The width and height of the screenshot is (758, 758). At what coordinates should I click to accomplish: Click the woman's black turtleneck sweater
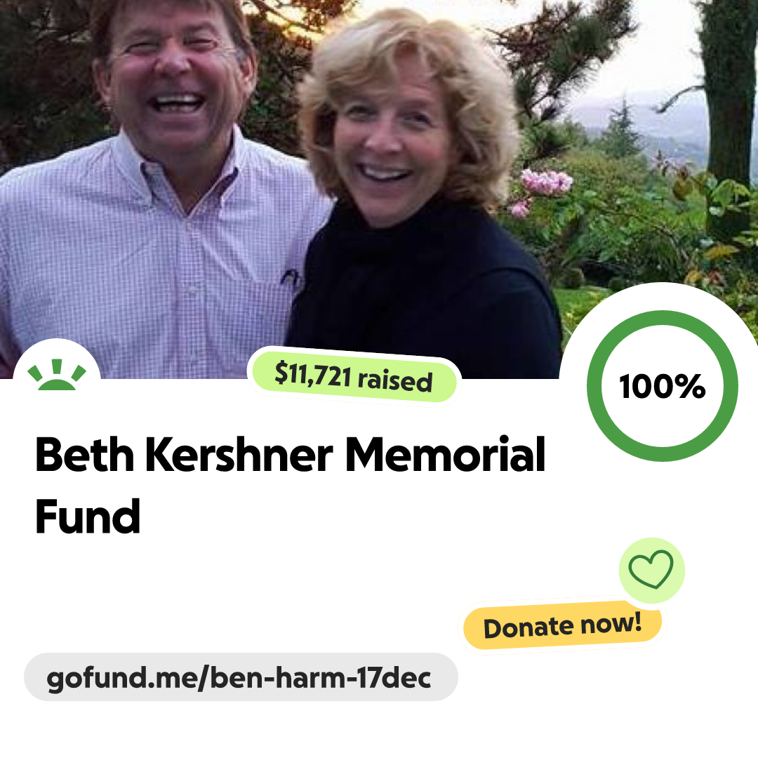pyautogui.click(x=425, y=290)
